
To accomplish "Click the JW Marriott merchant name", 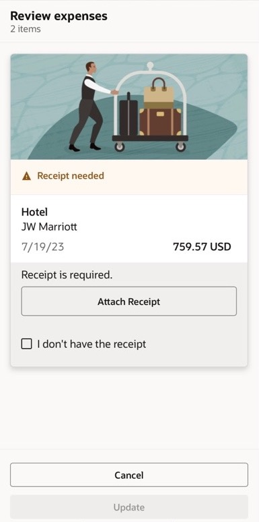I will point(49,227).
